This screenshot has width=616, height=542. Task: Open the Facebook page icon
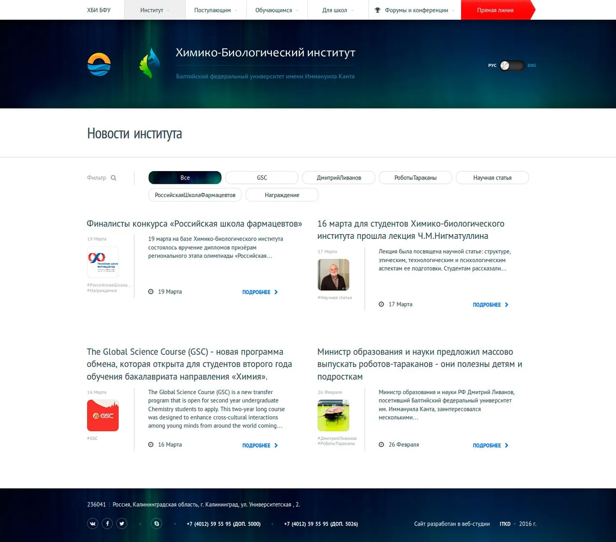[107, 524]
